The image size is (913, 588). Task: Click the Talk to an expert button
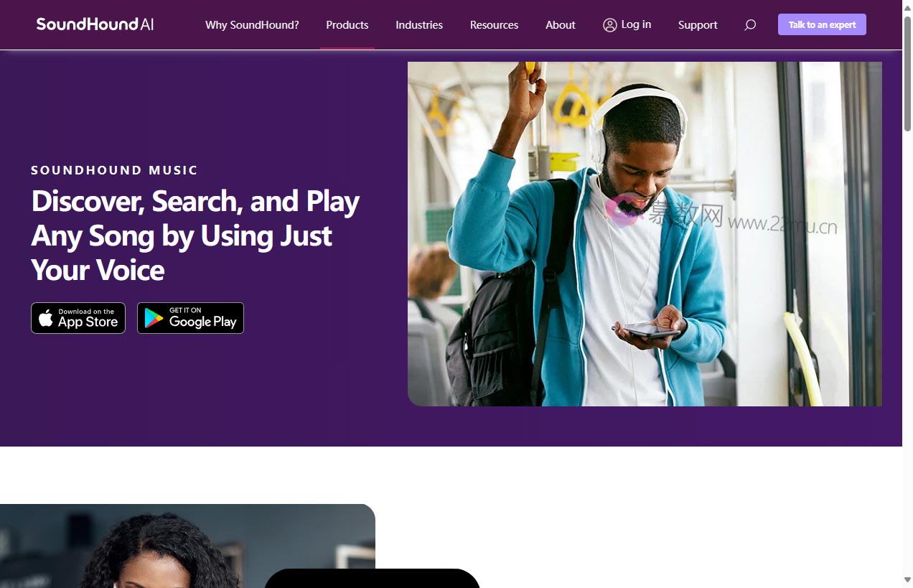coord(822,24)
